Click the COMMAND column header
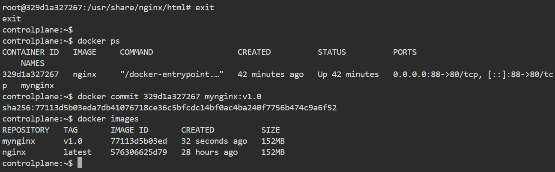555x172 pixels. pos(136,52)
